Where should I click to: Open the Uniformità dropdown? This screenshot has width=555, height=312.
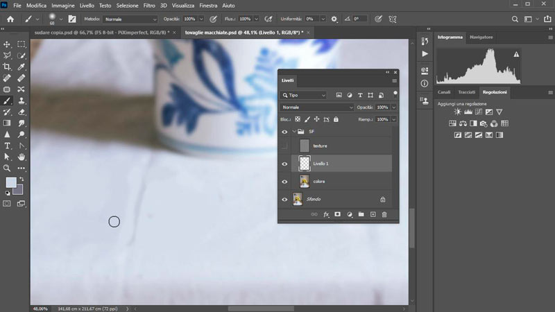pos(323,19)
